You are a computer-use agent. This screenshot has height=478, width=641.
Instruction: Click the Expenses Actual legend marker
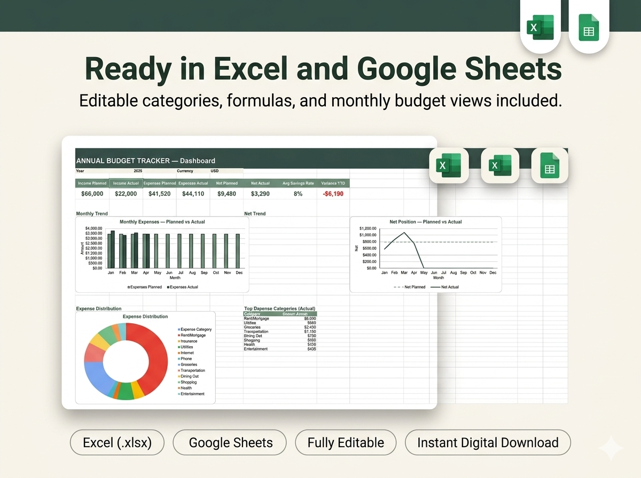[168, 287]
